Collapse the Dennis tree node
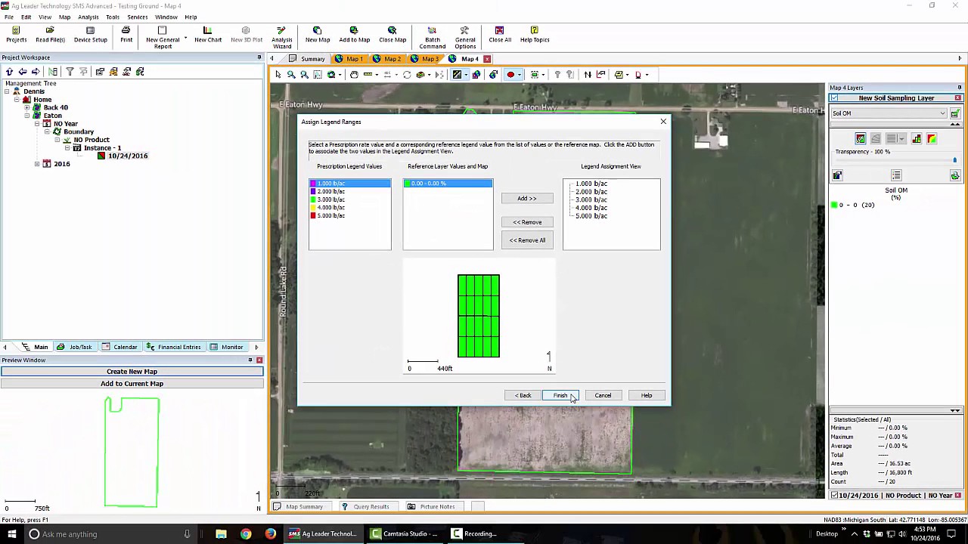Image resolution: width=968 pixels, height=544 pixels. click(x=7, y=91)
